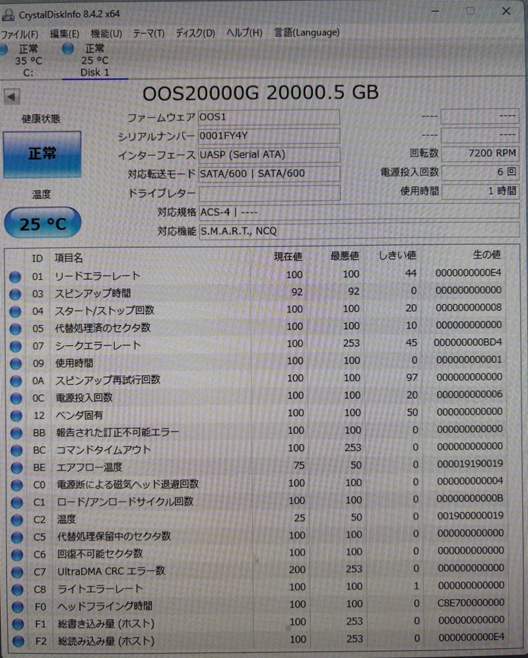
Task: Click the 対応機能 field S.M.A.R.T., NCQ
Action: pos(360,231)
